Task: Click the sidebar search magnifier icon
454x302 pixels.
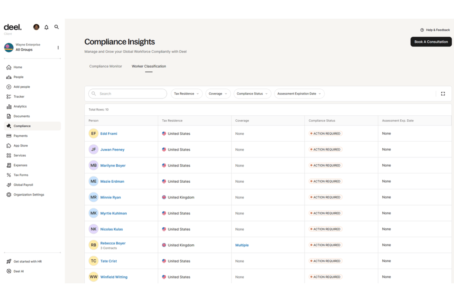Action: click(56, 27)
